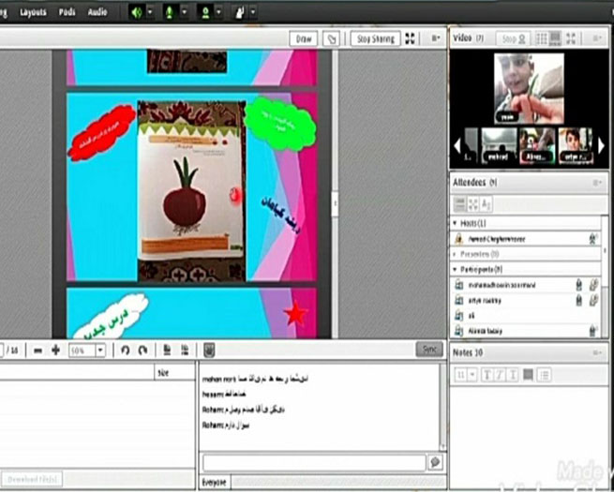Click the Stop Sharing button

click(x=376, y=38)
